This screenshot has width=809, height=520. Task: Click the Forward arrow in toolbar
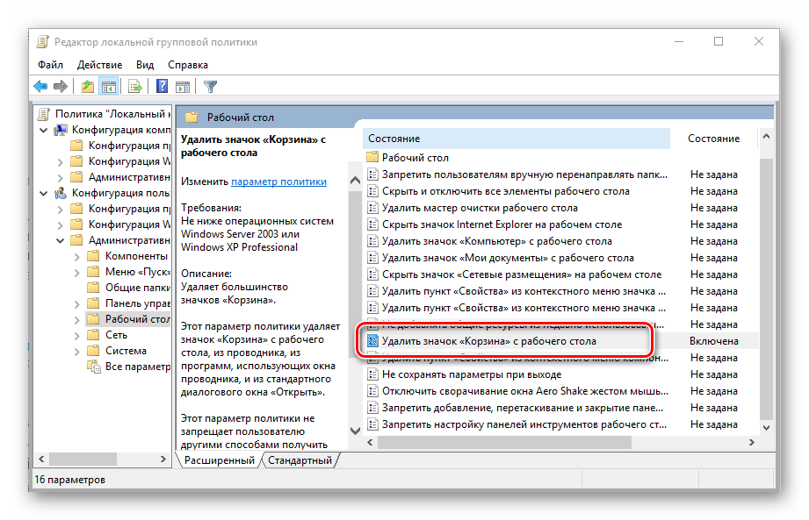coord(60,86)
